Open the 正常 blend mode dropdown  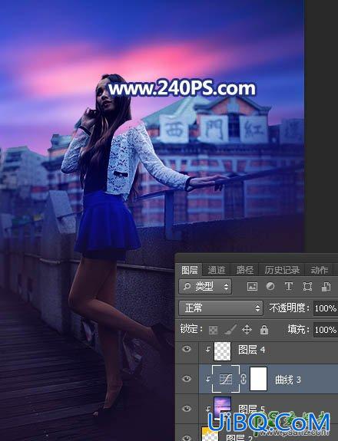tap(220, 308)
